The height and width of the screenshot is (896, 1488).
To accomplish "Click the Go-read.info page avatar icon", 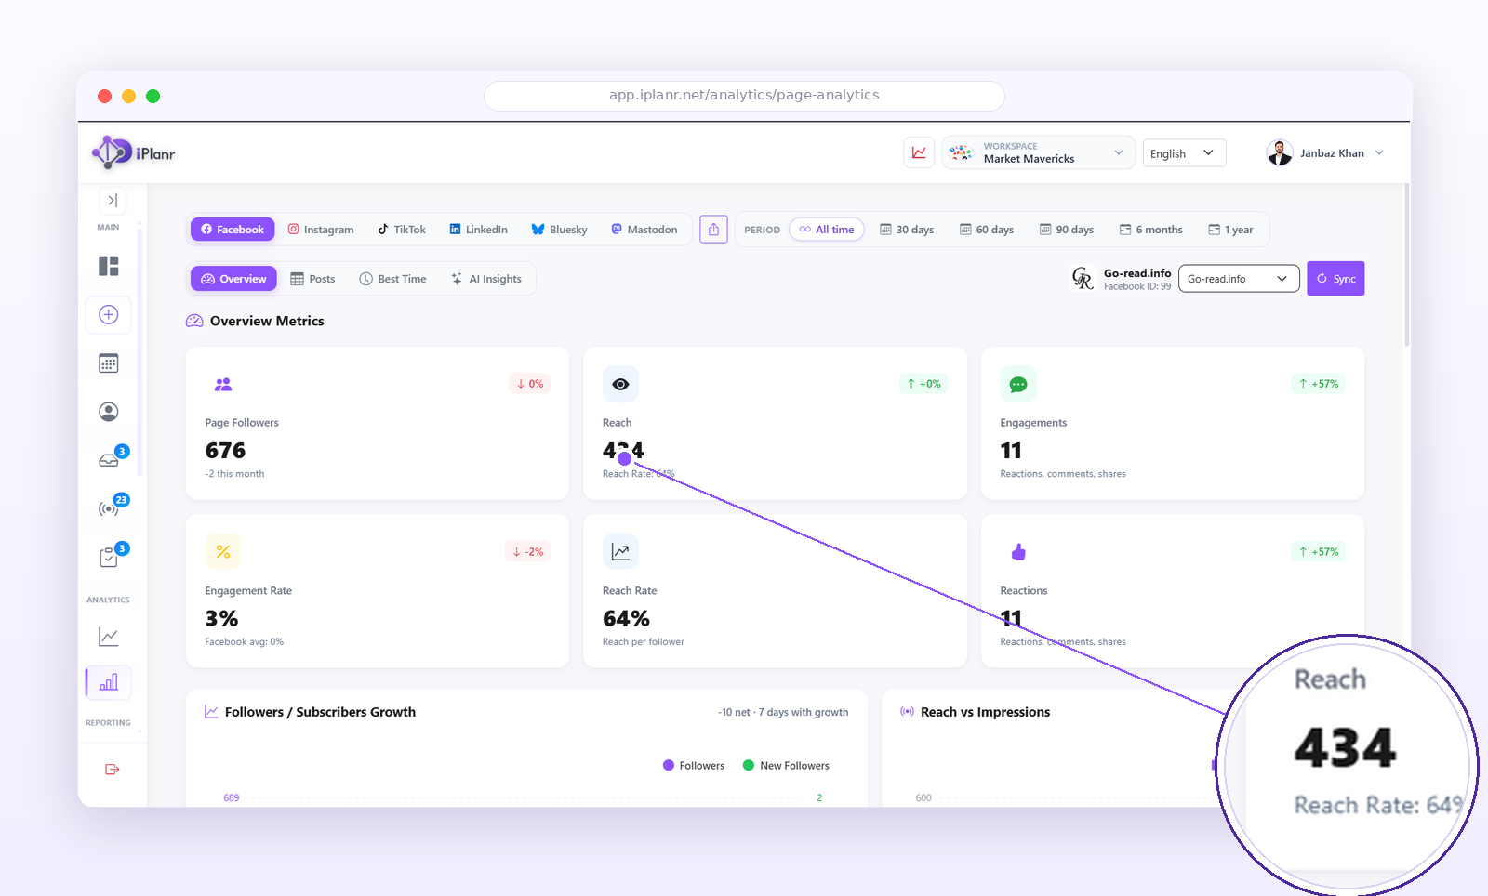I will 1083,278.
